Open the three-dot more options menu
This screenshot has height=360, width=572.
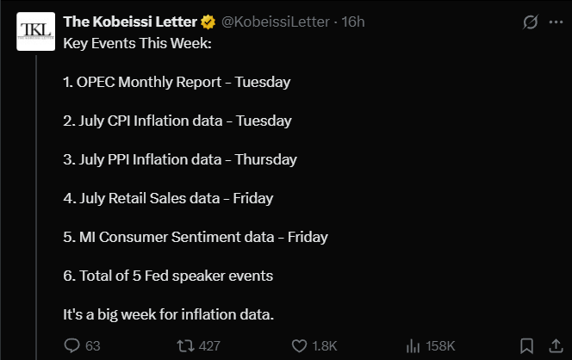pos(556,22)
